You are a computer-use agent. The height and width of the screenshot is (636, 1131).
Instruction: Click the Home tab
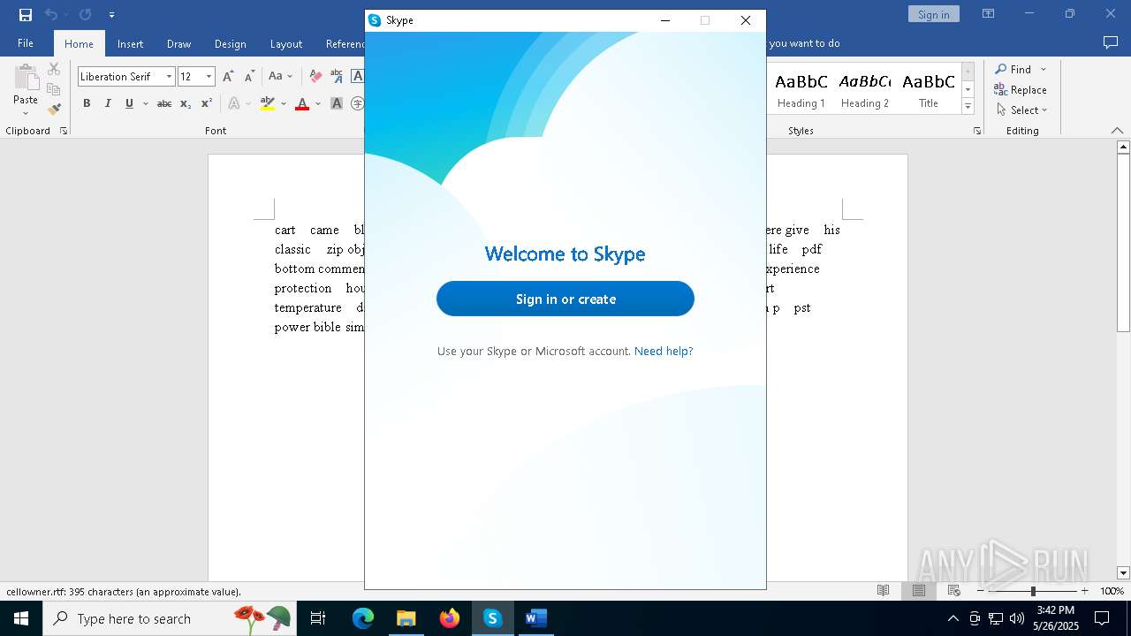(79, 43)
